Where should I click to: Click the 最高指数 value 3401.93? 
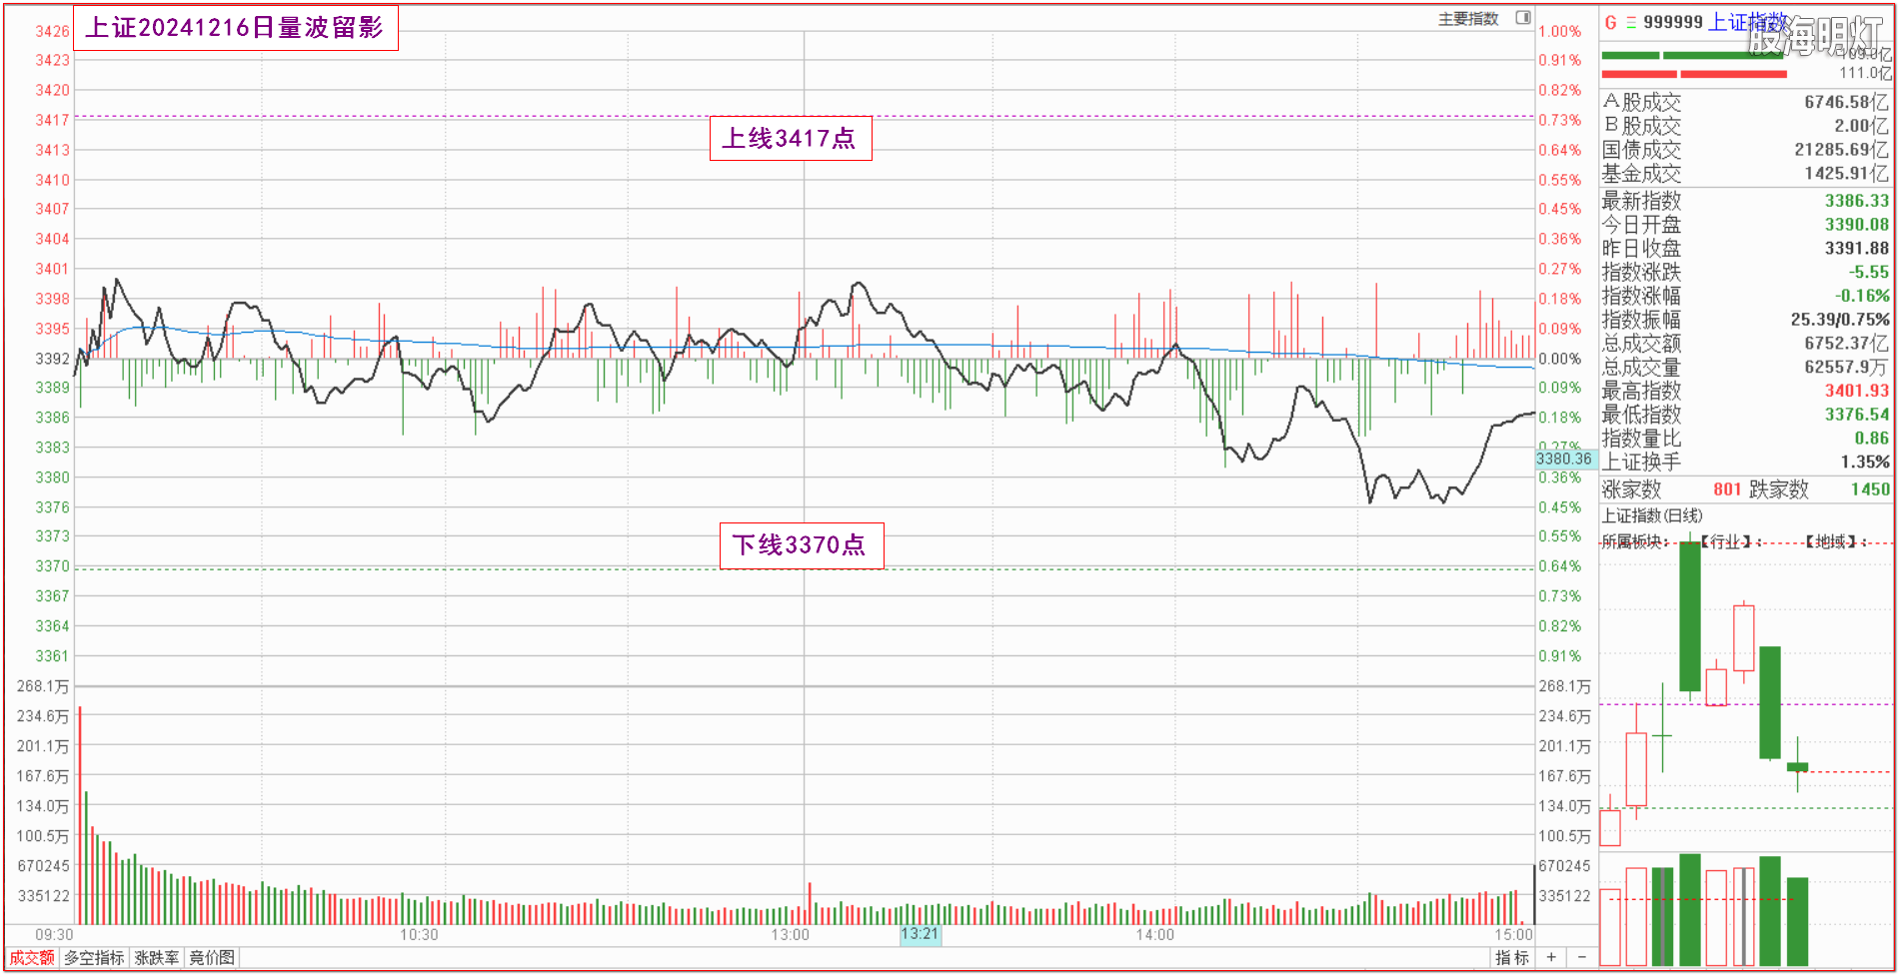click(1857, 391)
